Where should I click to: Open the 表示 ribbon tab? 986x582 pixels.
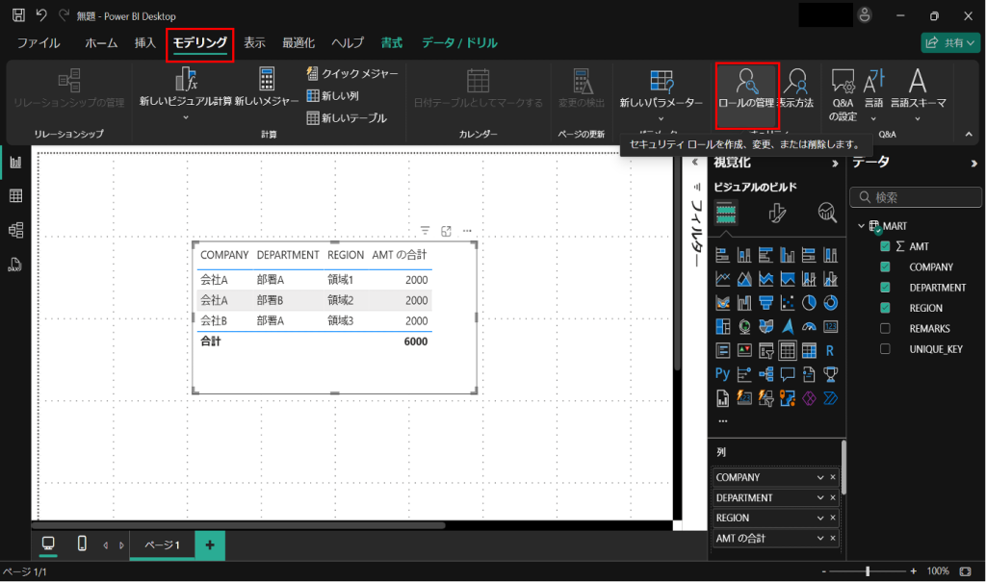tap(254, 43)
